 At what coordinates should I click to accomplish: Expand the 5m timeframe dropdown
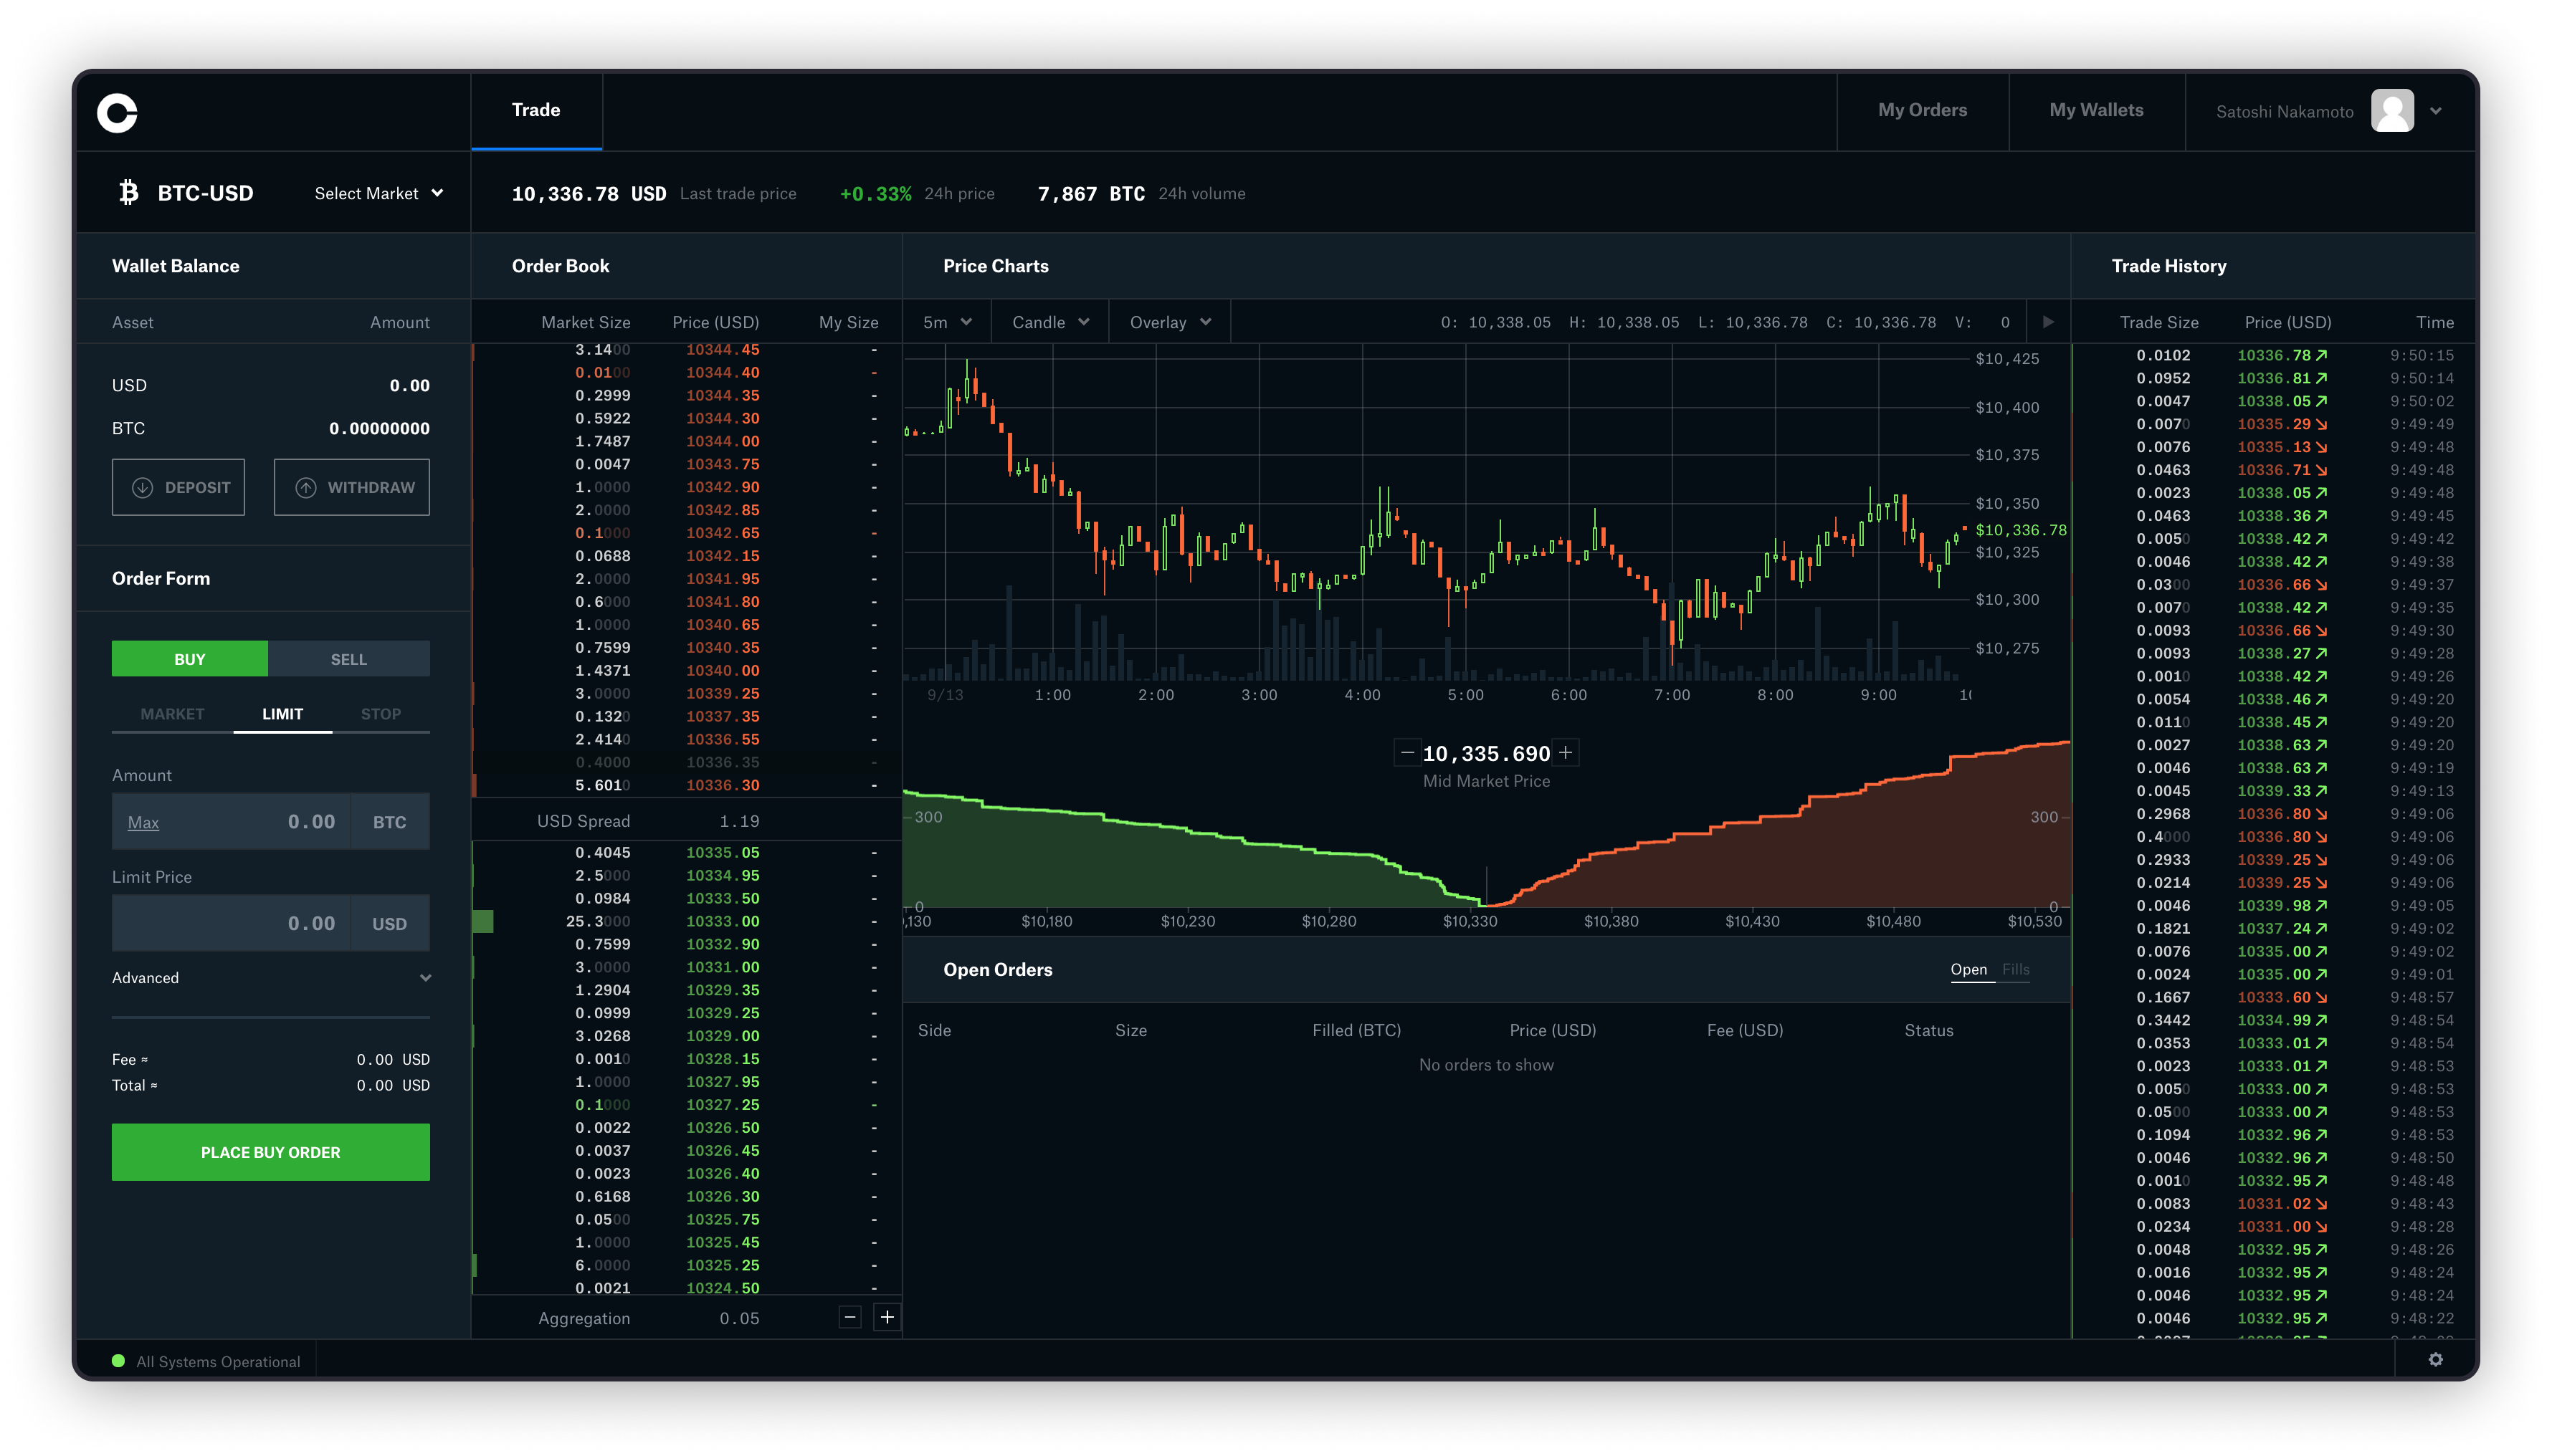(946, 322)
